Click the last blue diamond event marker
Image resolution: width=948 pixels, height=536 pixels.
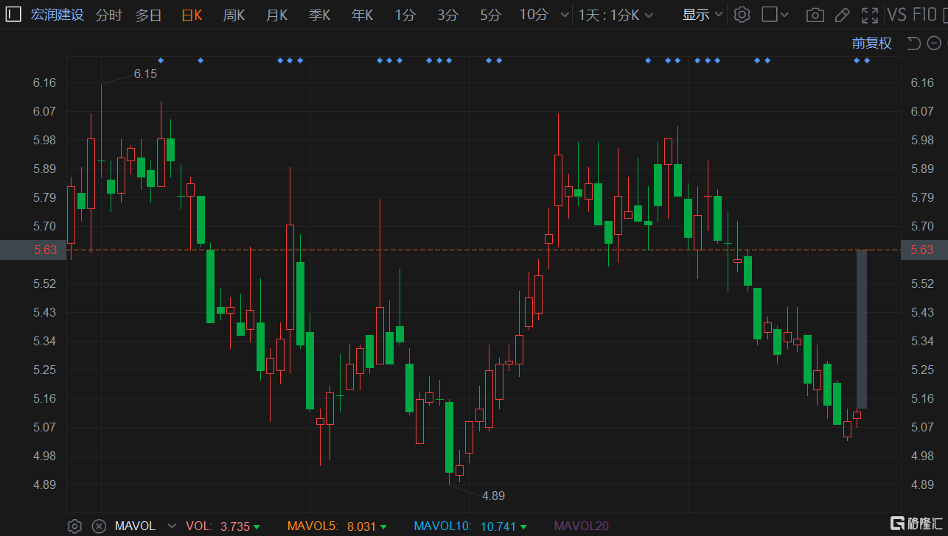pyautogui.click(x=867, y=60)
